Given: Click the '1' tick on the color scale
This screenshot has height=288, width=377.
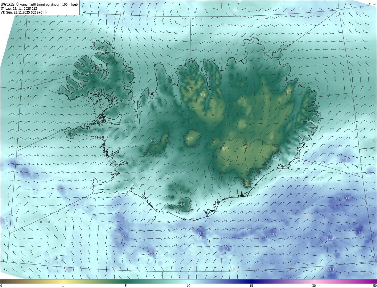Looking at the screenshot, I should tap(63, 286).
